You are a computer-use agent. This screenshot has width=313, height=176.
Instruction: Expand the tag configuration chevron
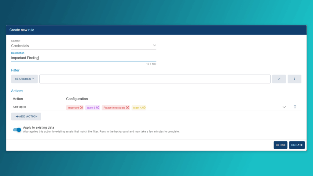[284, 107]
